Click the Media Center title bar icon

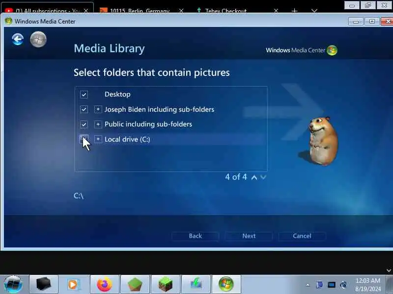pos(8,21)
